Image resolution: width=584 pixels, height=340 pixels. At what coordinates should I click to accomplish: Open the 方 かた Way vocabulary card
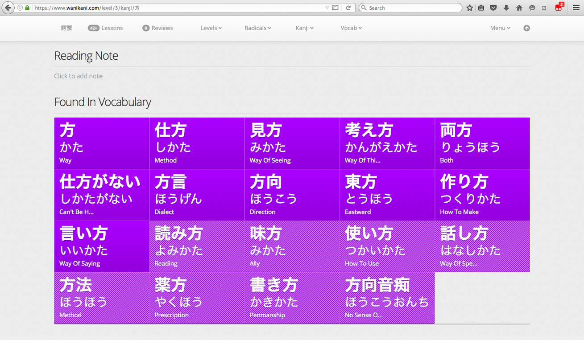(x=102, y=143)
